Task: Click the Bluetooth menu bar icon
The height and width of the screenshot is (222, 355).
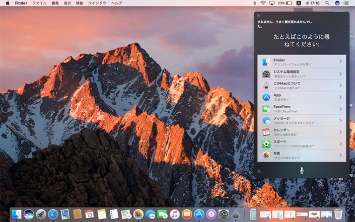Action: click(255, 3)
